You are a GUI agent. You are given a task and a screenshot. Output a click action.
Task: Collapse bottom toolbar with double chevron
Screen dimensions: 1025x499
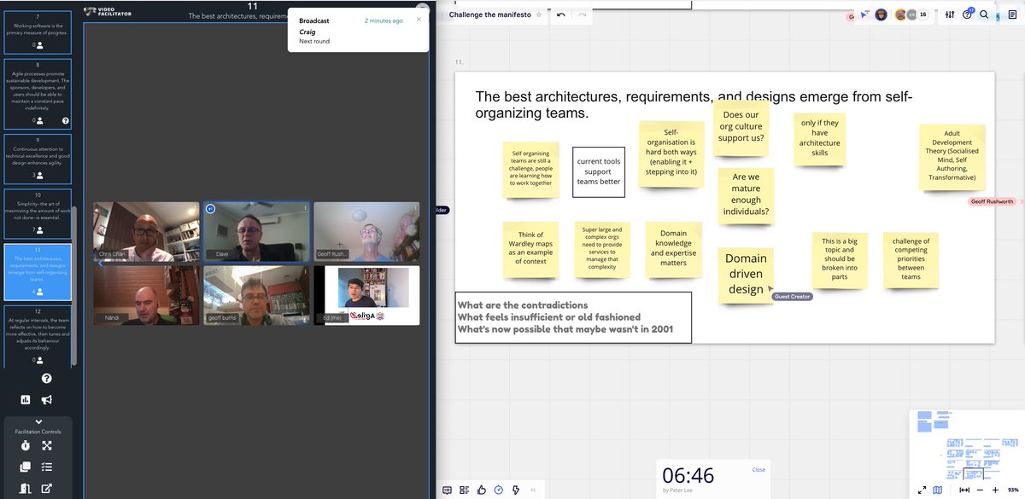(533, 490)
